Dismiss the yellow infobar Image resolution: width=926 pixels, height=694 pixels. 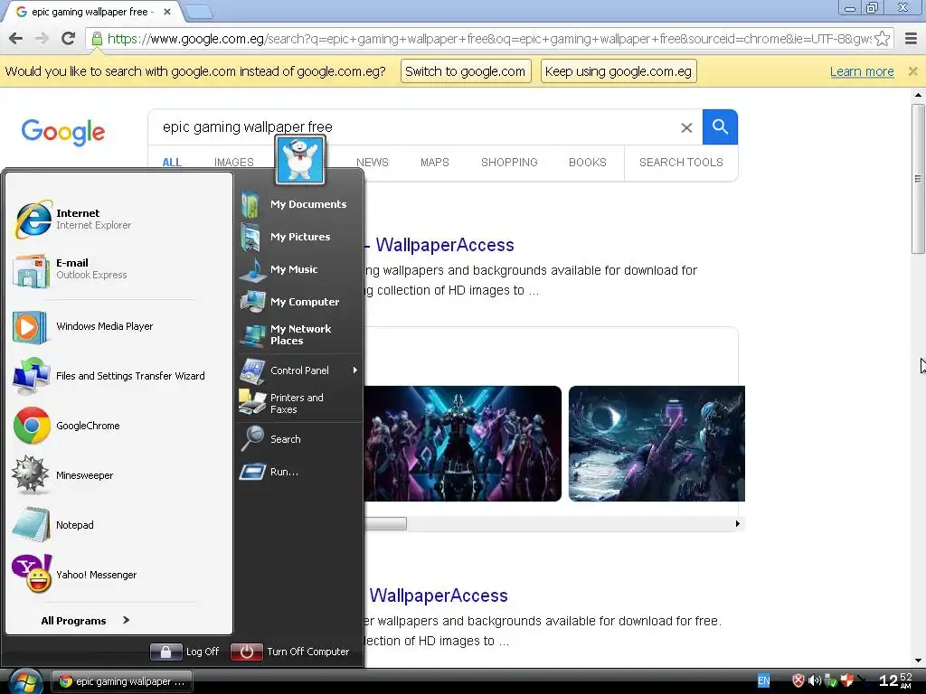point(912,71)
